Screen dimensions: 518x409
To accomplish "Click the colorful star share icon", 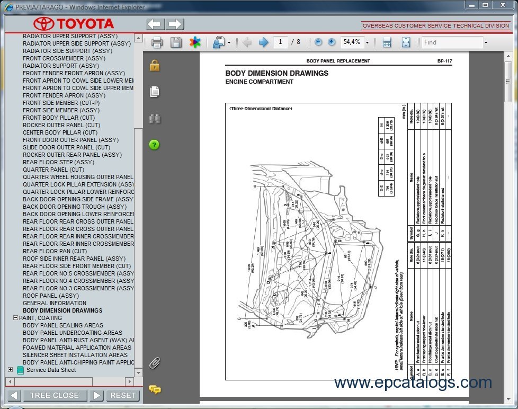I will pos(195,42).
